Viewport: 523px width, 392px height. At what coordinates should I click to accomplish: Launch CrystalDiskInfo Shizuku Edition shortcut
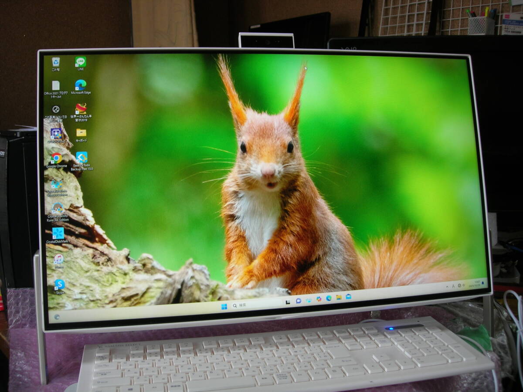tap(57, 187)
